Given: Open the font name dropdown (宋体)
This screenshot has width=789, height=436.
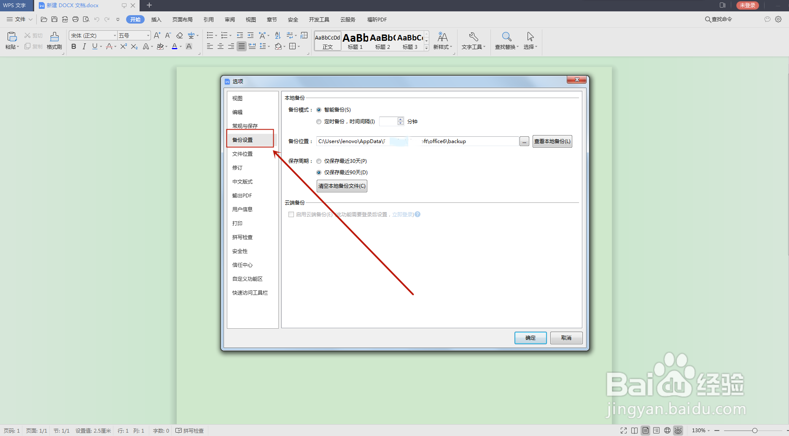Looking at the screenshot, I should click(x=115, y=35).
